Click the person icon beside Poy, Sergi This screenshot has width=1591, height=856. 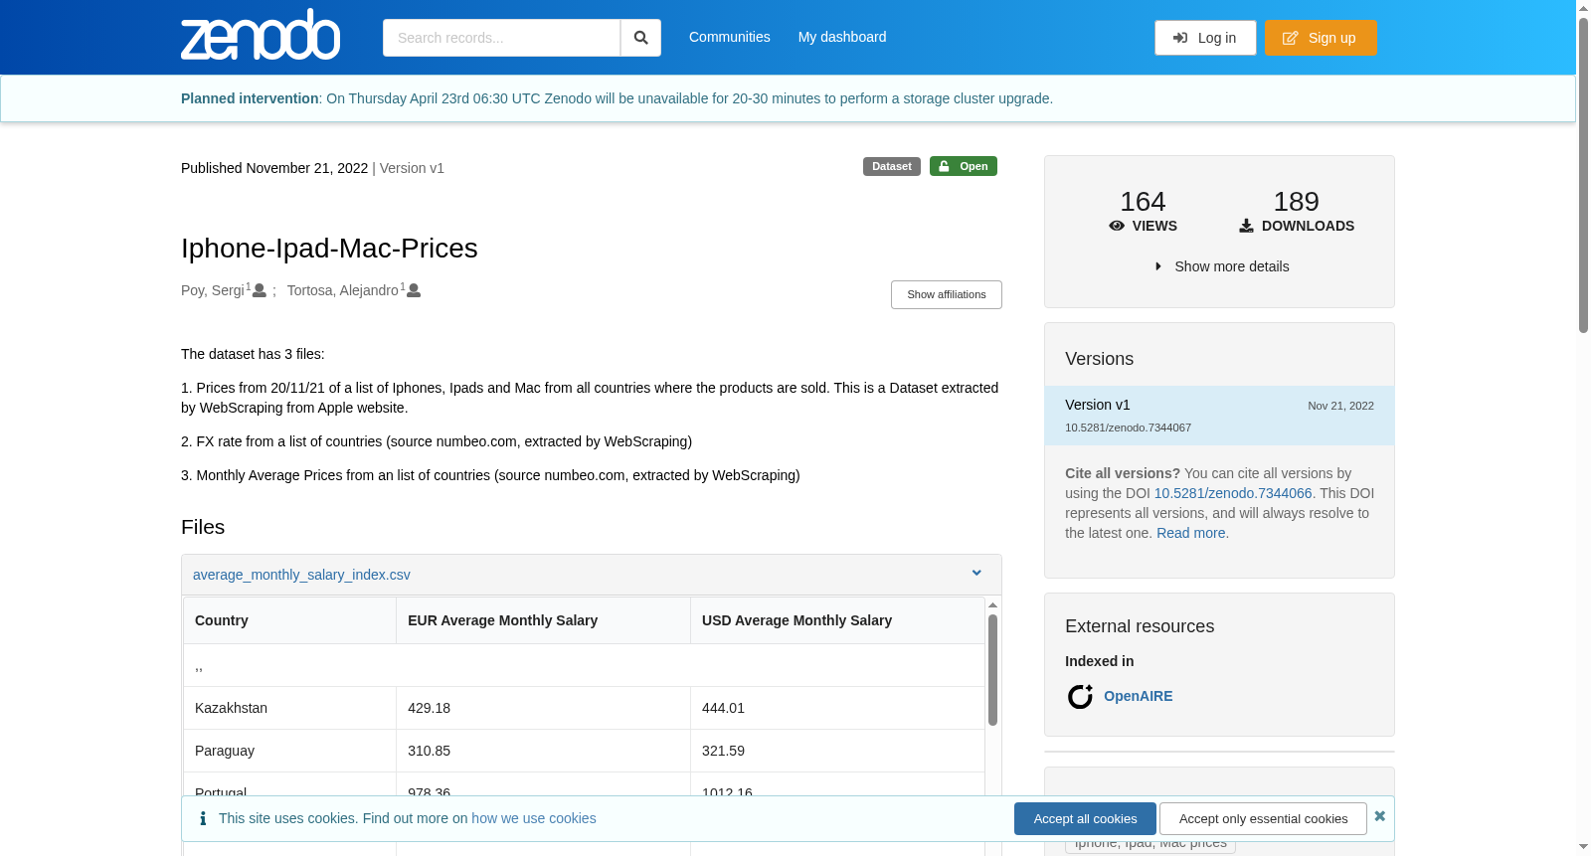point(260,290)
